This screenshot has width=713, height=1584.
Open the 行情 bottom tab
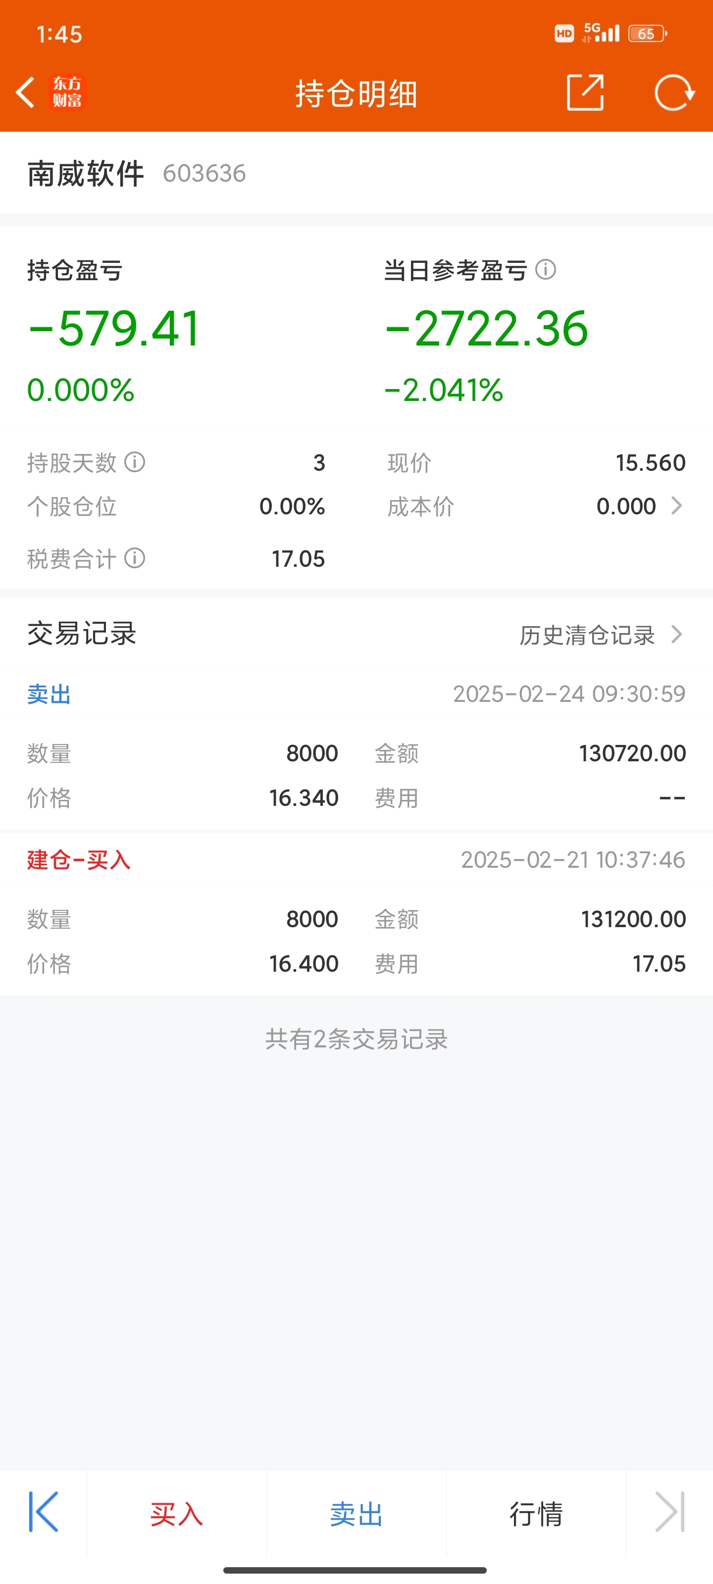[x=536, y=1513]
